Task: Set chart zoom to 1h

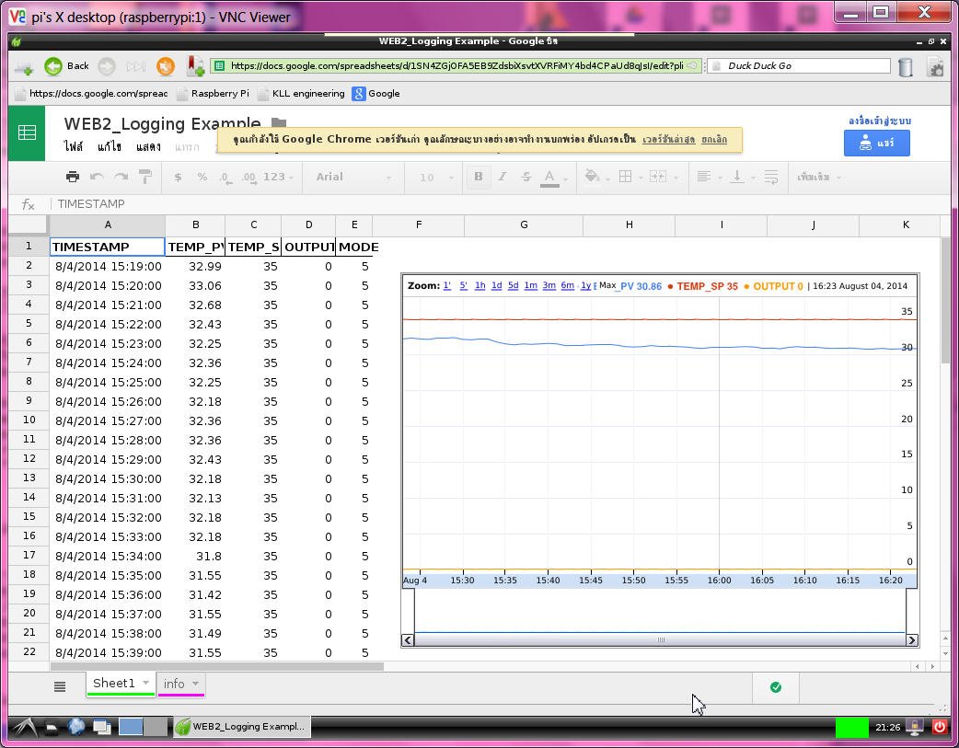Action: [479, 286]
